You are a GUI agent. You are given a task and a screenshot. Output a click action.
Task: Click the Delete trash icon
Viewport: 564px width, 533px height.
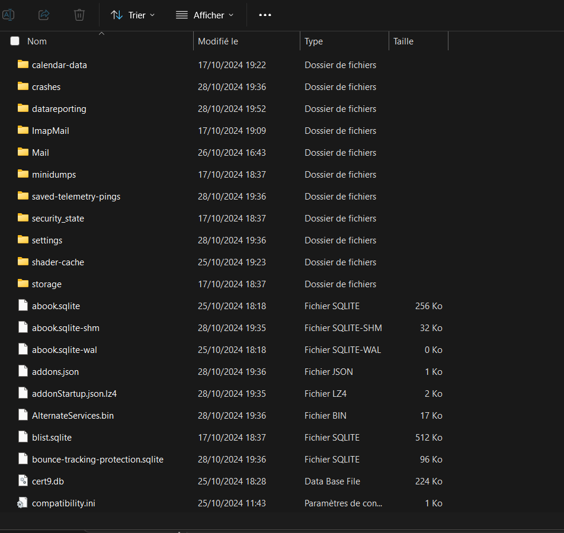(79, 15)
